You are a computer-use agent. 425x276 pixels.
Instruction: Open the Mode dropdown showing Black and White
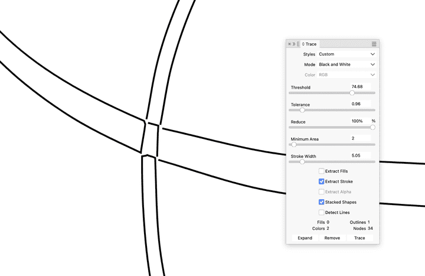pyautogui.click(x=346, y=64)
